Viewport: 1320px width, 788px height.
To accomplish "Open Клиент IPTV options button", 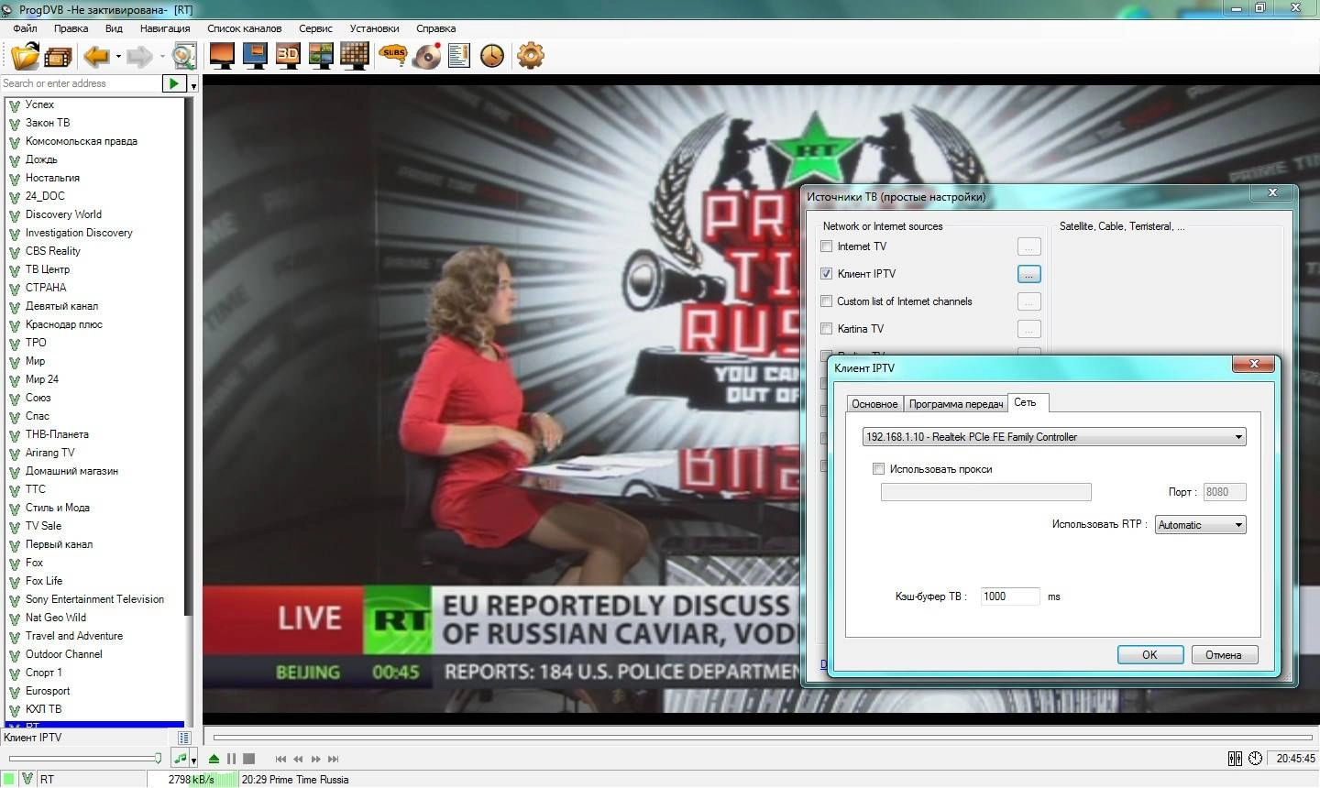I will tap(1029, 274).
